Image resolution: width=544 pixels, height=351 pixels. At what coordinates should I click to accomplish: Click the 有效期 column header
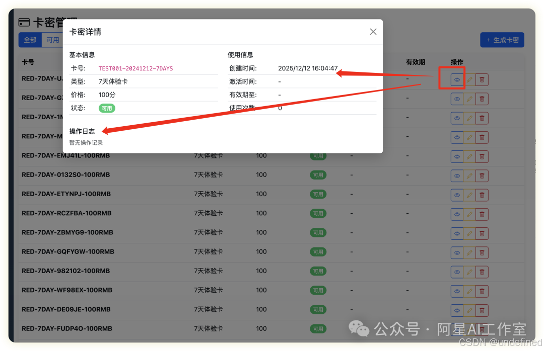pyautogui.click(x=416, y=62)
